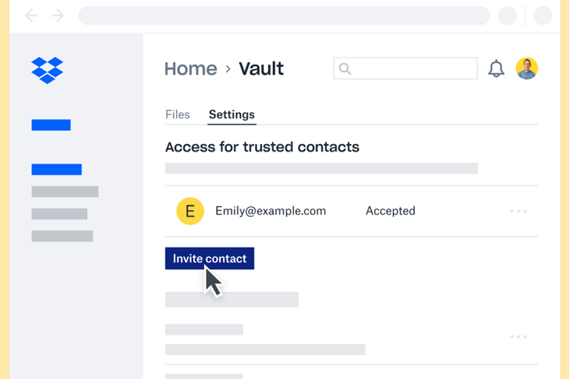This screenshot has height=379, width=569.
Task: Click the Dropbox logo in sidebar
Action: [x=47, y=70]
